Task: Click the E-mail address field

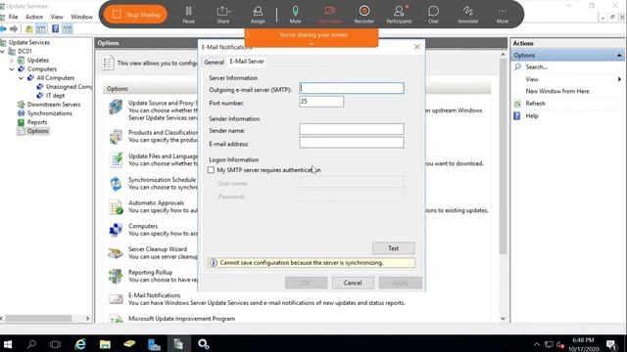Action: [352, 143]
